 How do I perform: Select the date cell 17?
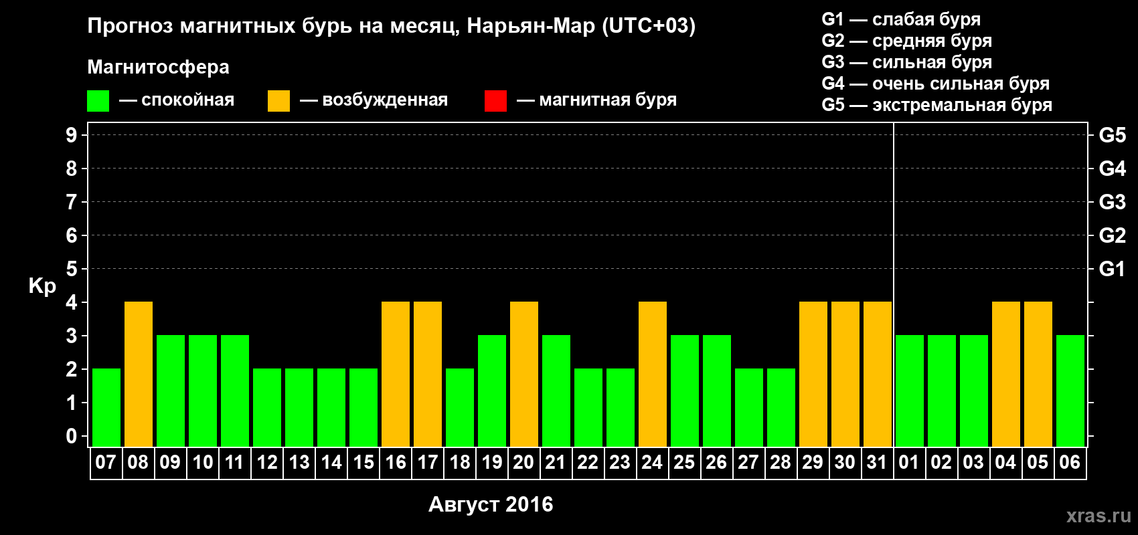coord(427,463)
